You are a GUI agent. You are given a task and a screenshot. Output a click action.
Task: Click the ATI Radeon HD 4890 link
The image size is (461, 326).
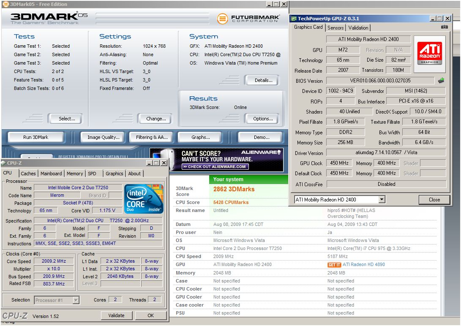point(364,264)
